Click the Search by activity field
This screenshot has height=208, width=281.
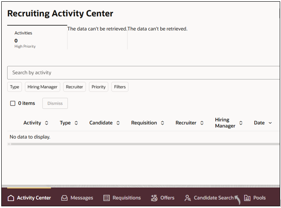tap(143, 73)
